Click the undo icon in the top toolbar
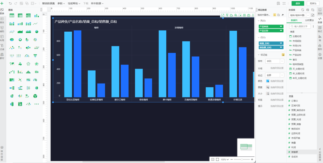This screenshot has width=323, height=163. click(11, 3)
